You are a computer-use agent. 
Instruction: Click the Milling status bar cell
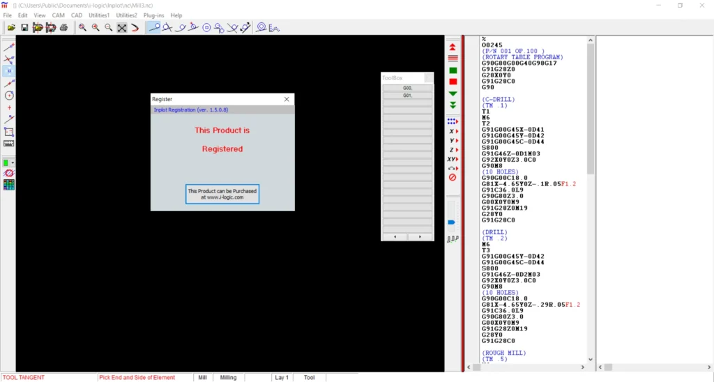tap(228, 377)
